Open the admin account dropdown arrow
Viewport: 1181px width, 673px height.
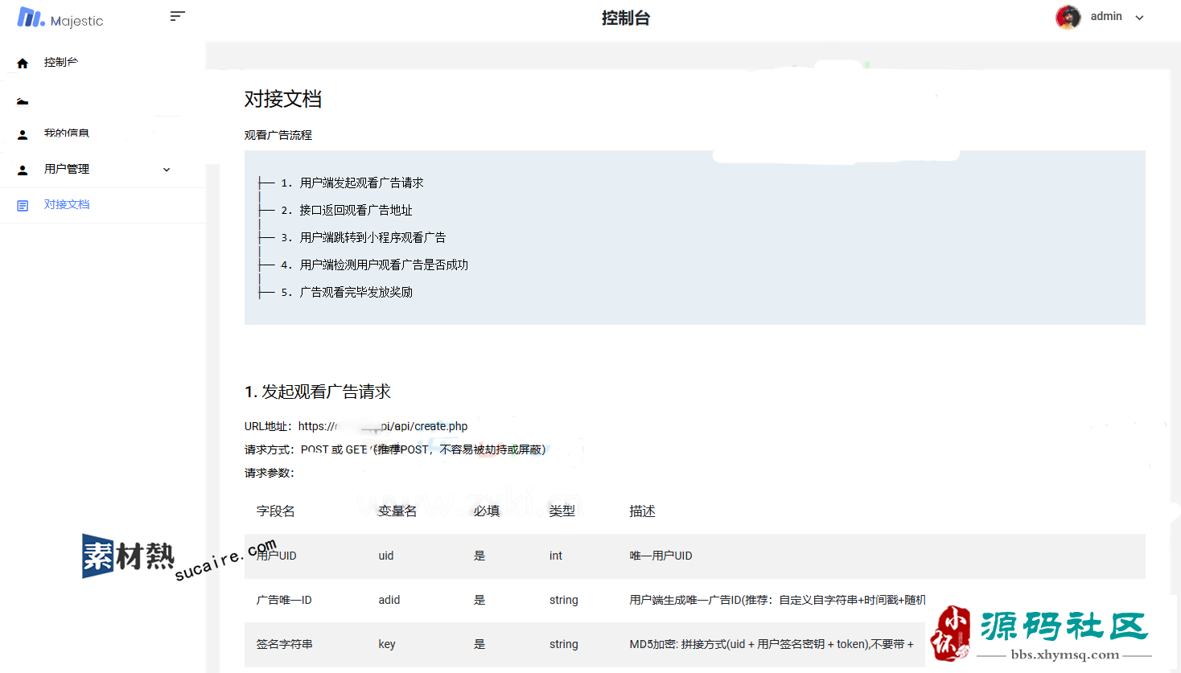pos(1139,18)
